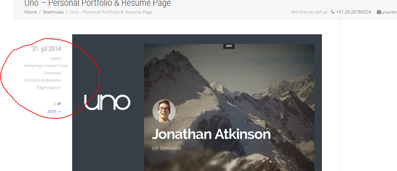
Task: Click the page title heading
Action: point(97,4)
